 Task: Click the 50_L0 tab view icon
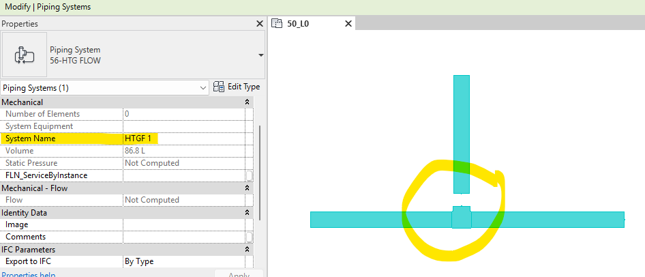pyautogui.click(x=277, y=23)
